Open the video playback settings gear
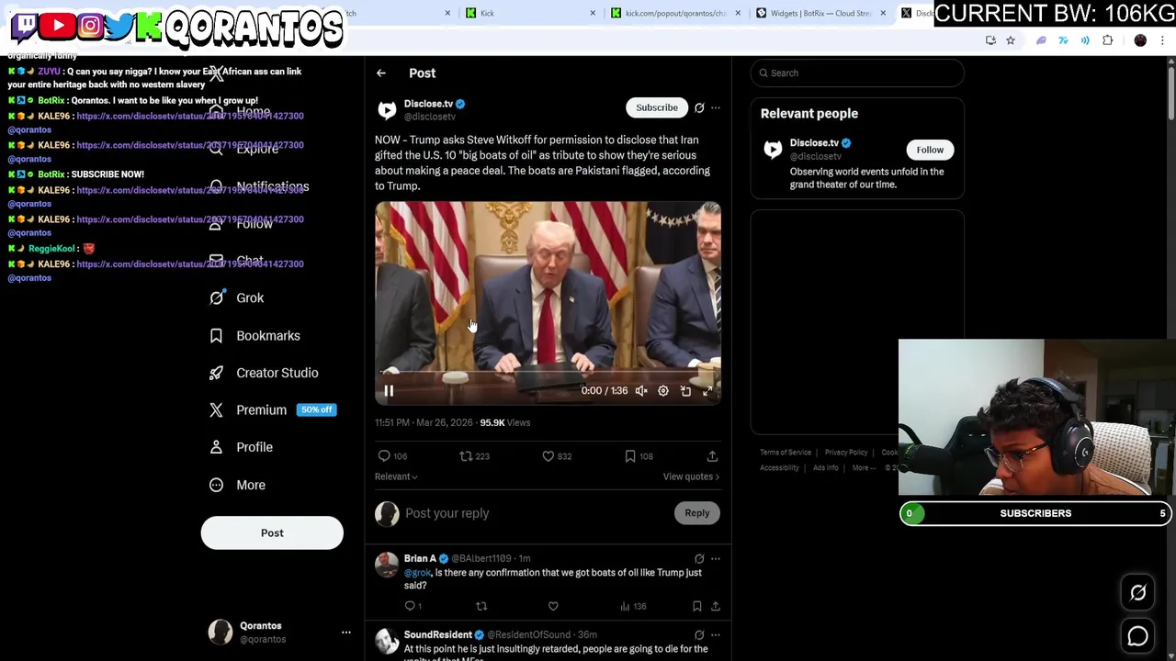The height and width of the screenshot is (661, 1176). pyautogui.click(x=663, y=391)
